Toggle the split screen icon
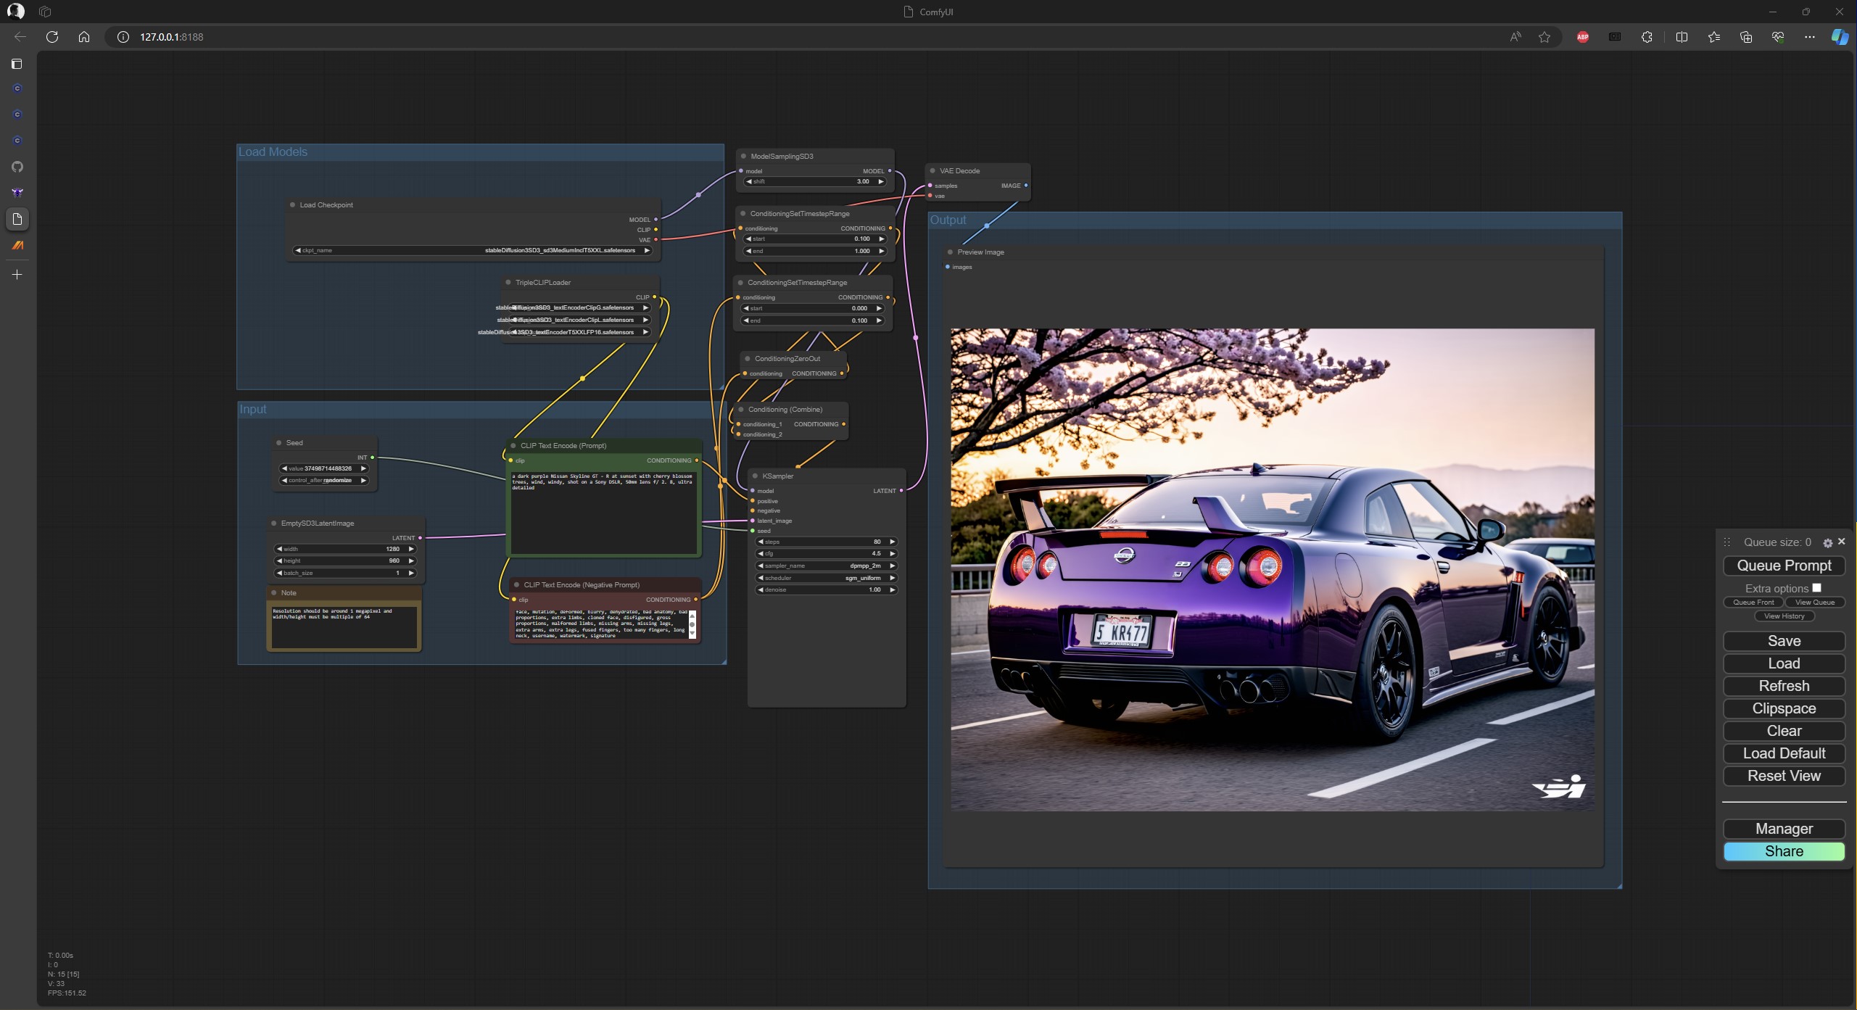Image resolution: width=1857 pixels, height=1010 pixels. coord(1682,37)
